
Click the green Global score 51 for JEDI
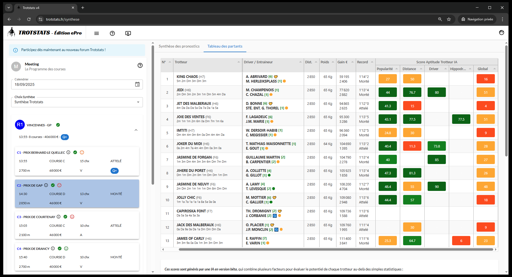(x=485, y=93)
